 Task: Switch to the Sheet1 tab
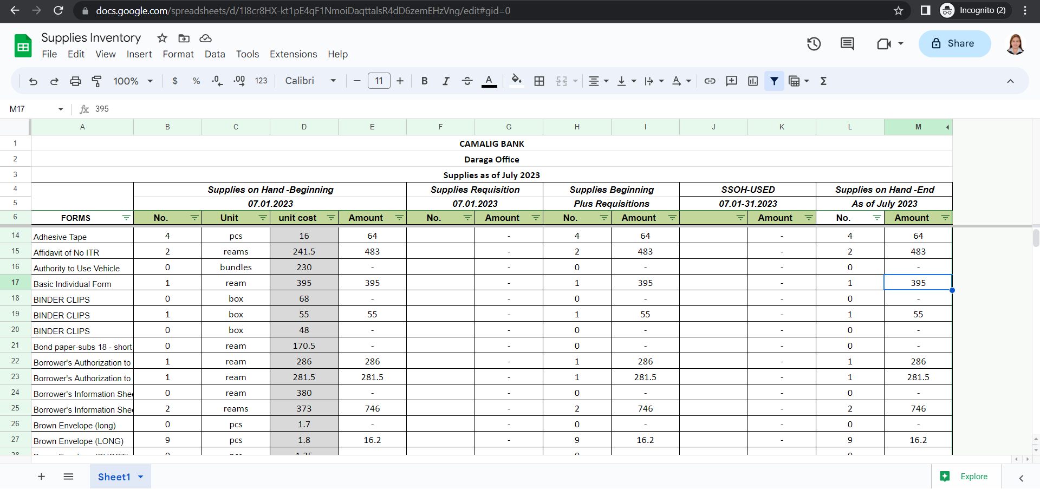114,477
